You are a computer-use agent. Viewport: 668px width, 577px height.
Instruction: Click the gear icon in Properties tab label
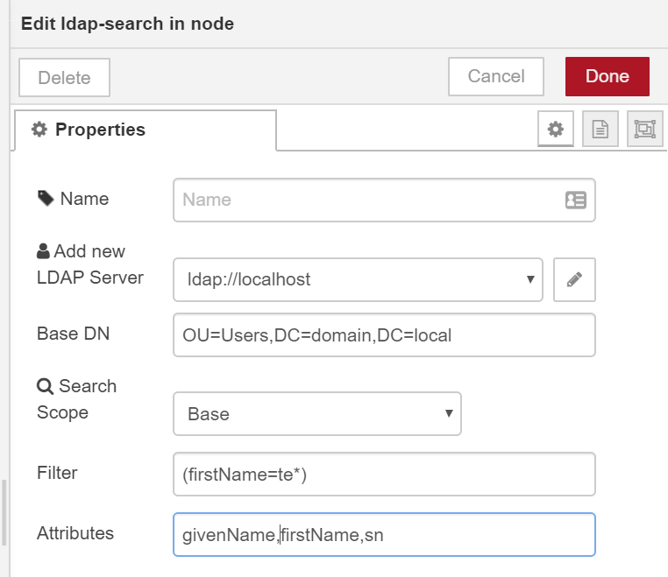pyautogui.click(x=39, y=130)
